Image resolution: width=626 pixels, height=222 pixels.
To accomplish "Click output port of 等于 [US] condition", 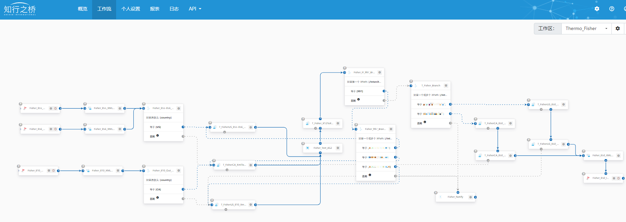I will pos(183,127).
